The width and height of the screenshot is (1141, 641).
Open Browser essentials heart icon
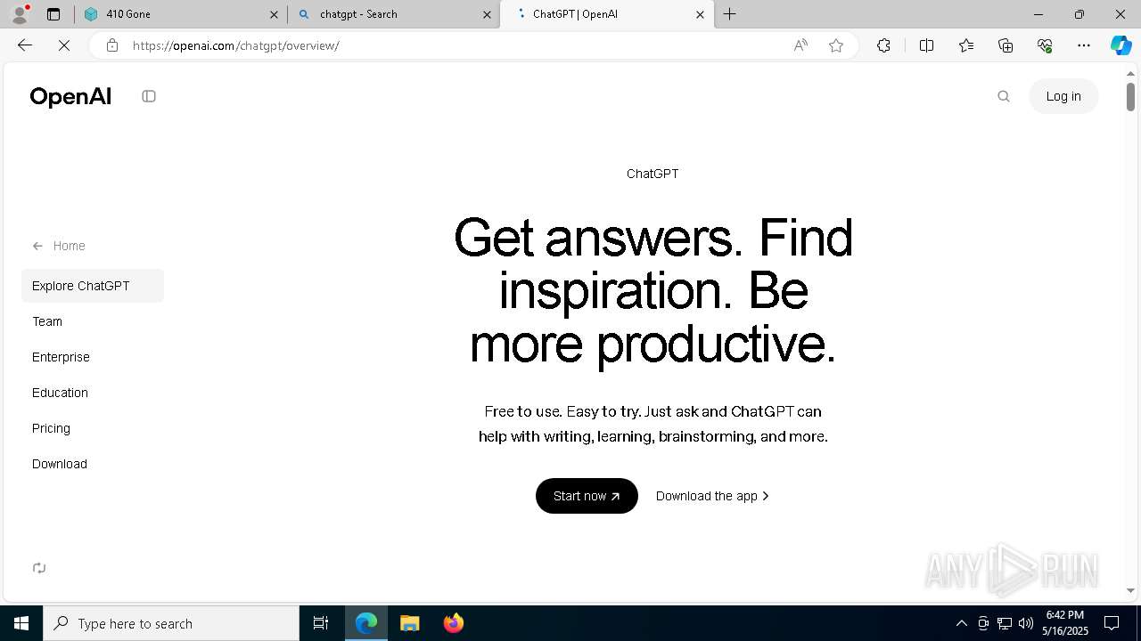tap(1045, 45)
